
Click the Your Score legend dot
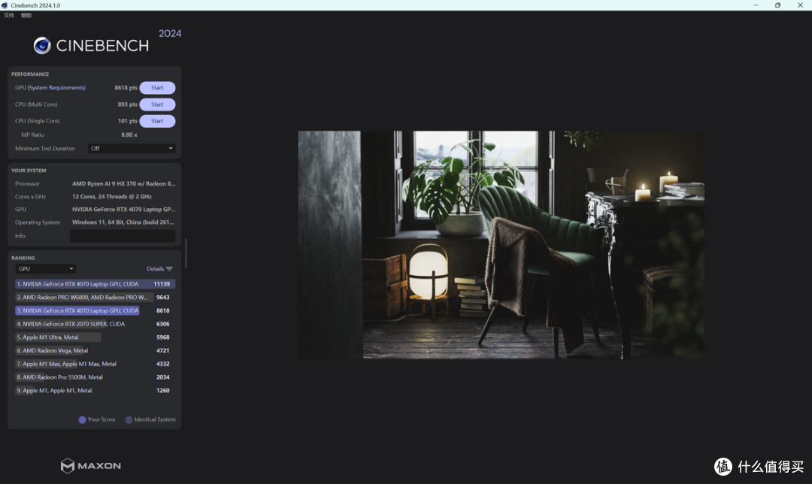click(x=82, y=420)
